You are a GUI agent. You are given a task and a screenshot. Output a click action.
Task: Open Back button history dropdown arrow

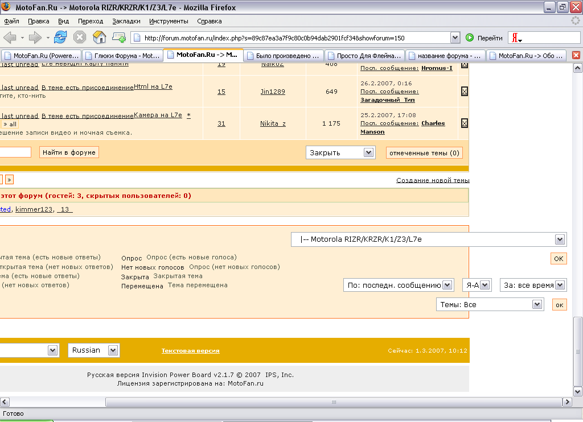(x=22, y=38)
